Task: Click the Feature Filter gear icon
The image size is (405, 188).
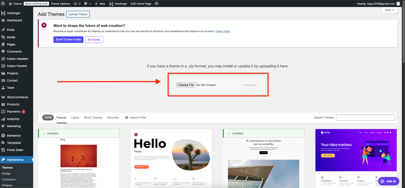Action: (127, 118)
